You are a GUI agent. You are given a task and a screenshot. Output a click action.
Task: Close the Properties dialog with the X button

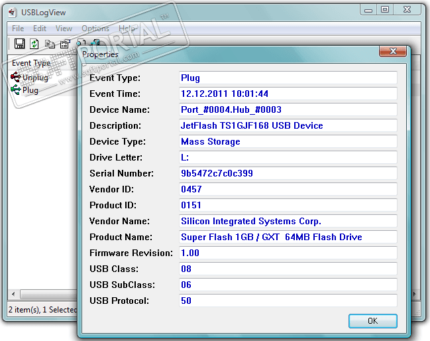393,51
